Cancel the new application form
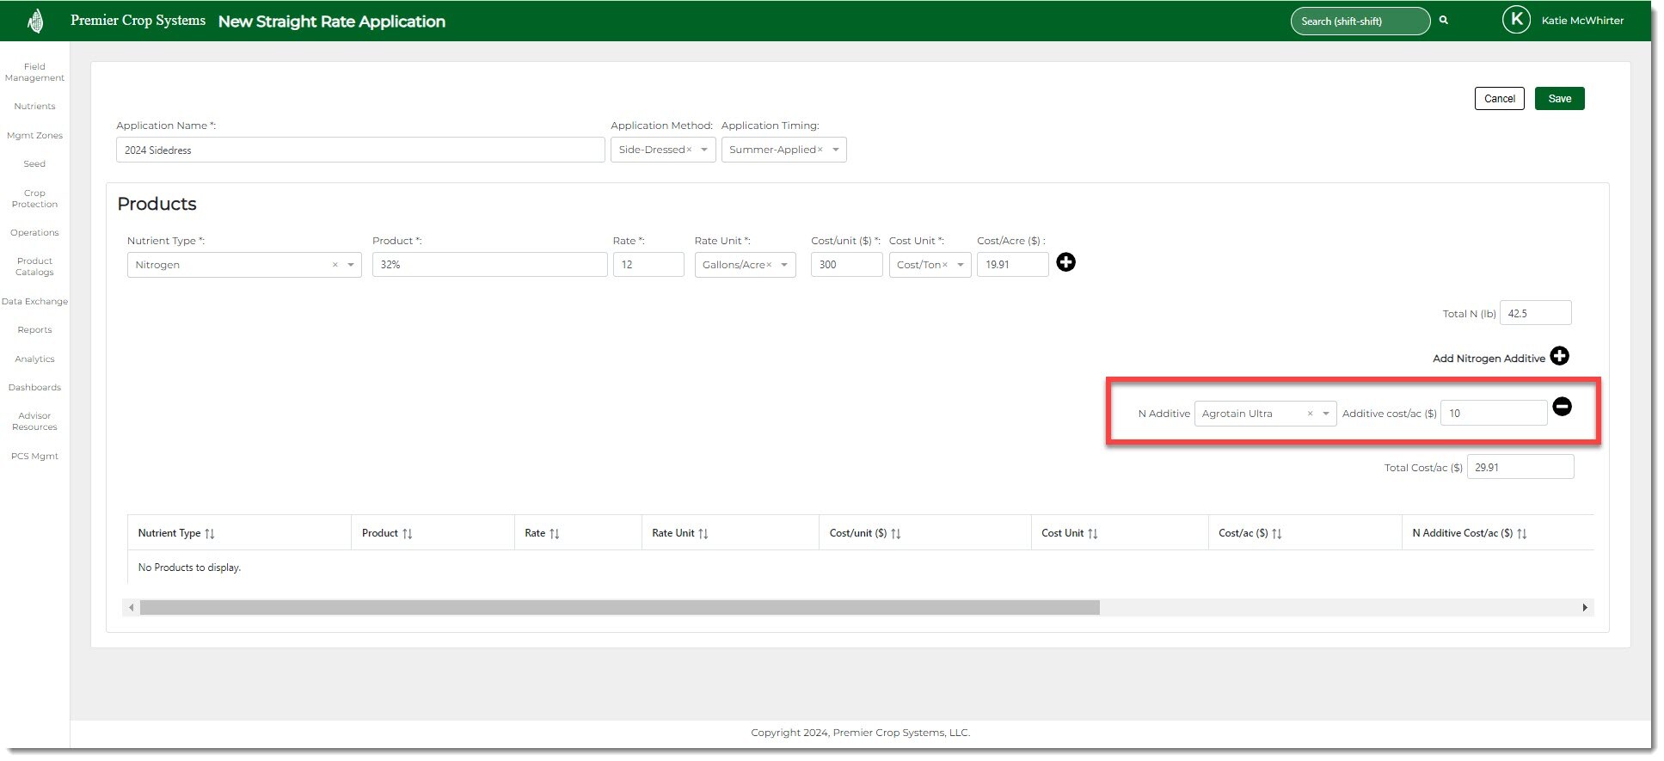This screenshot has width=1664, height=761. 1499,99
